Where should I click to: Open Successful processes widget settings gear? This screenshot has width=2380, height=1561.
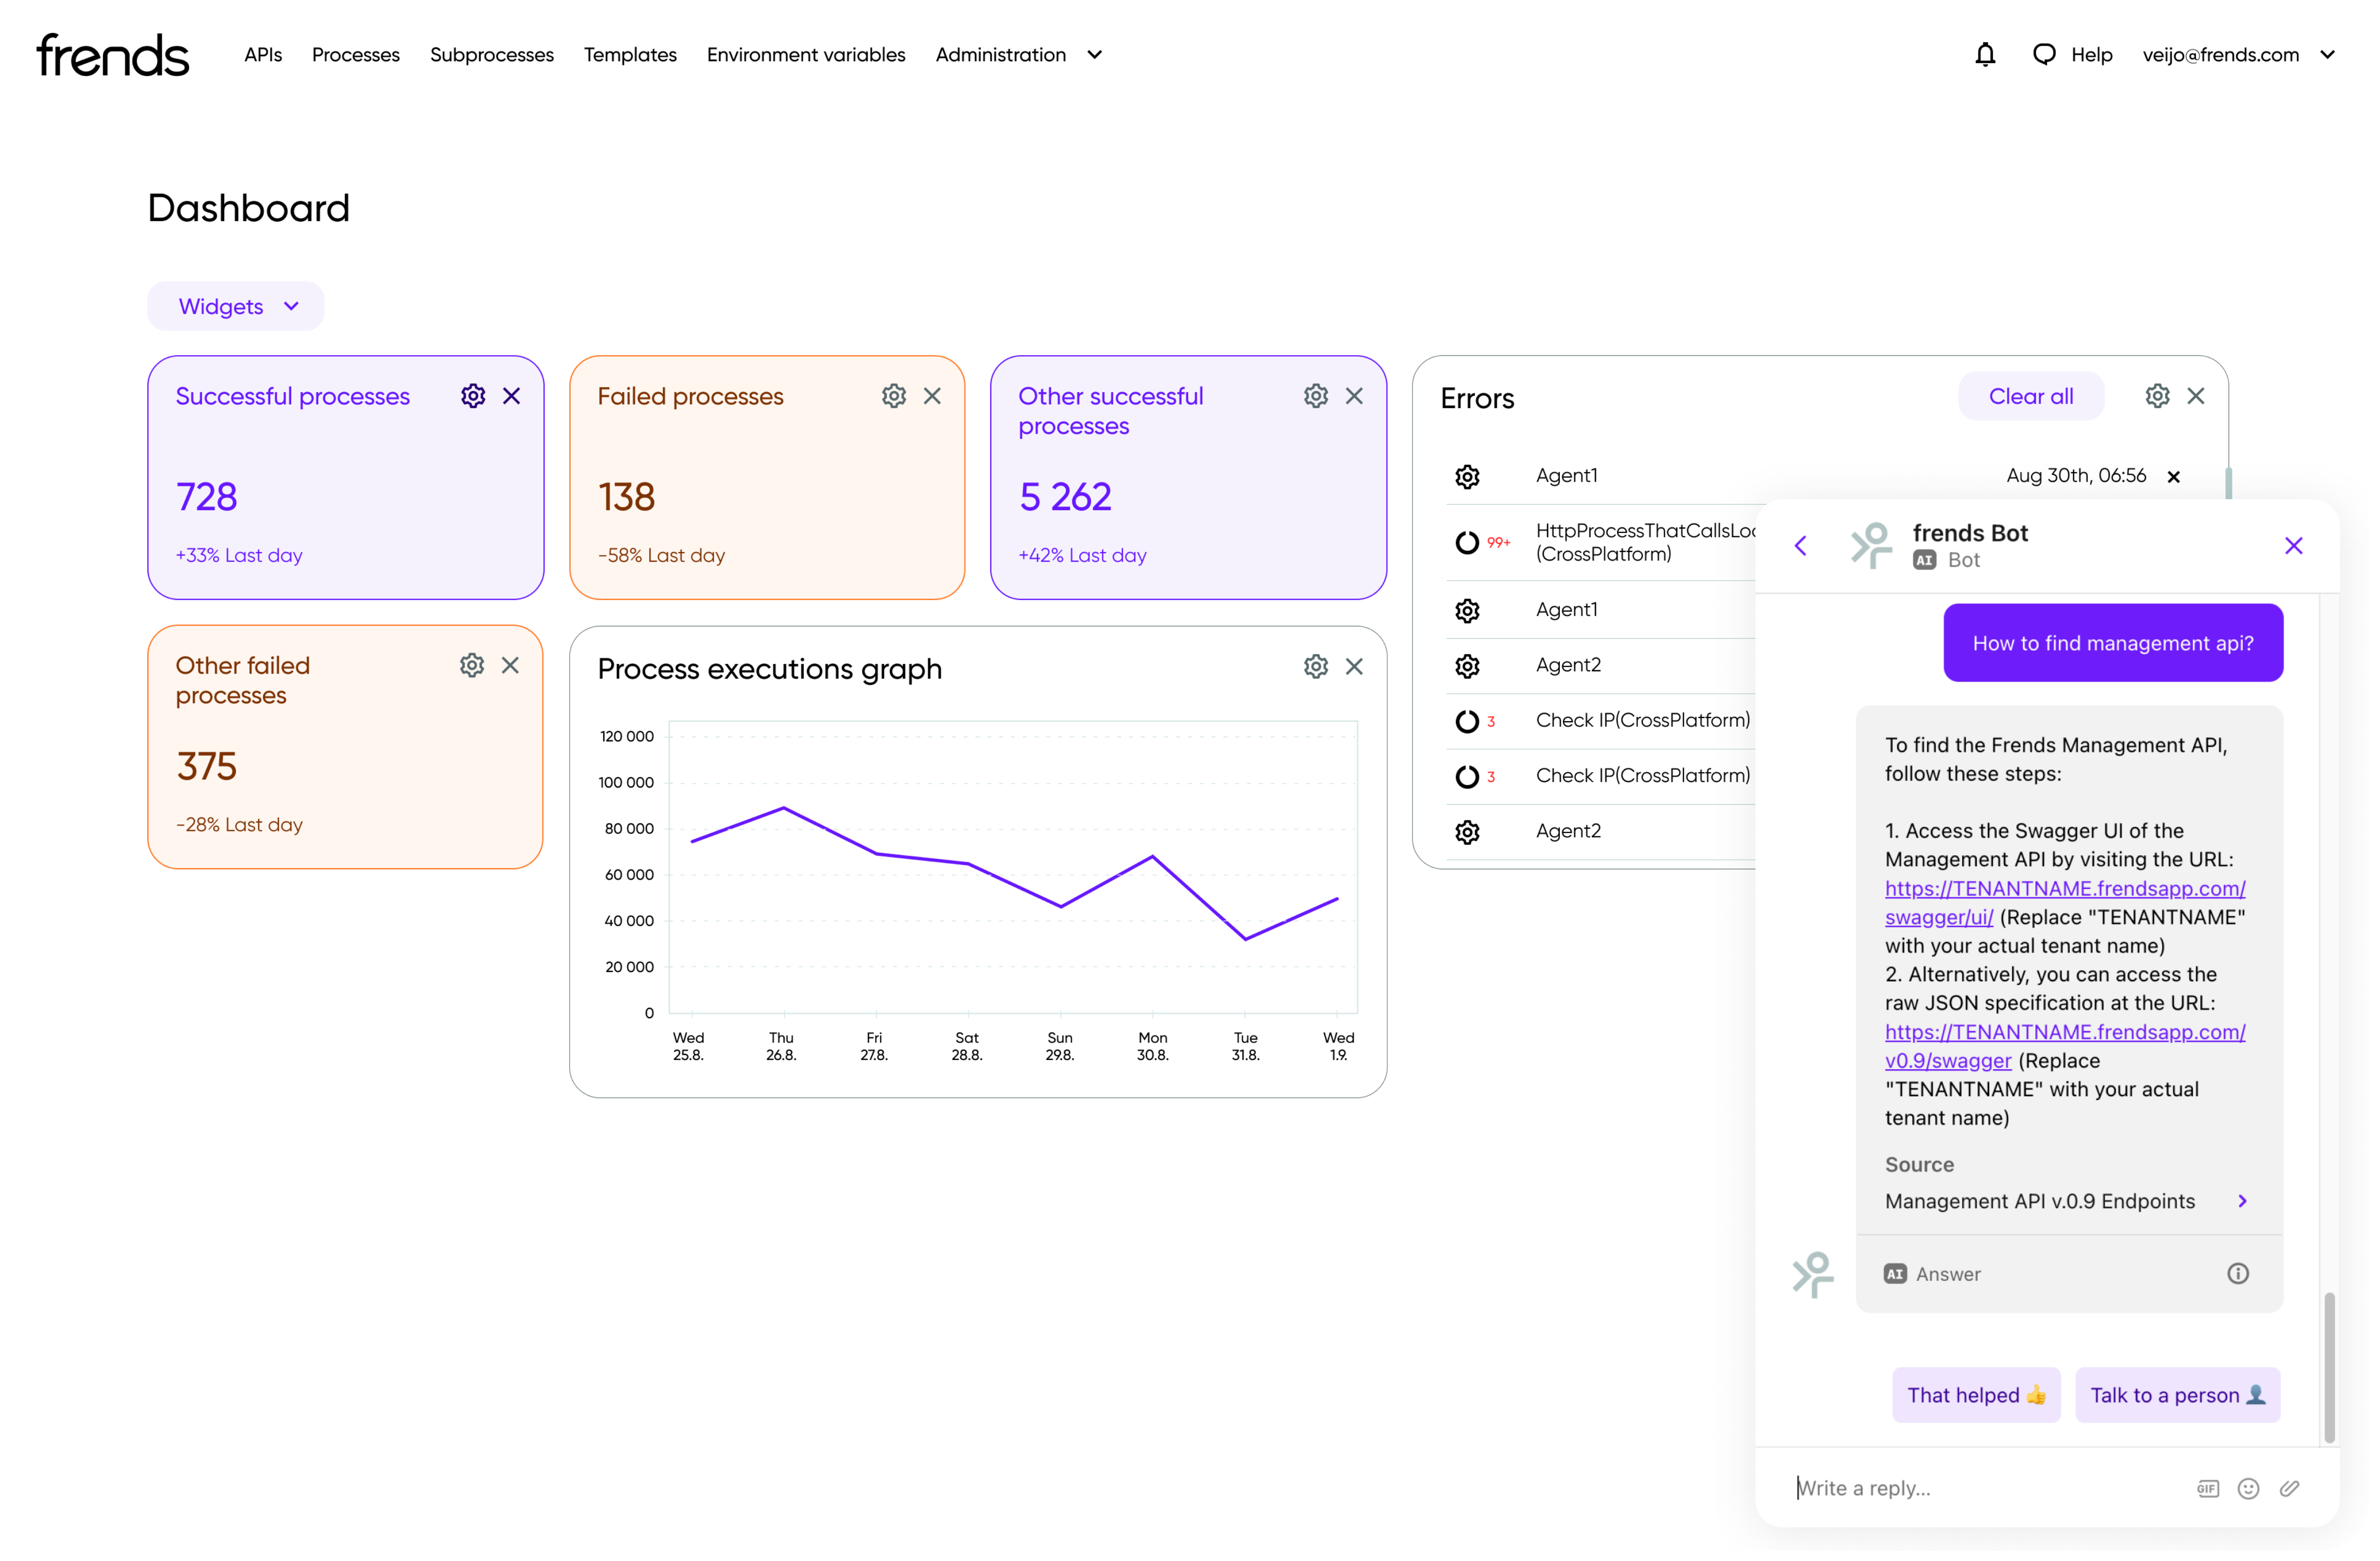click(x=473, y=396)
